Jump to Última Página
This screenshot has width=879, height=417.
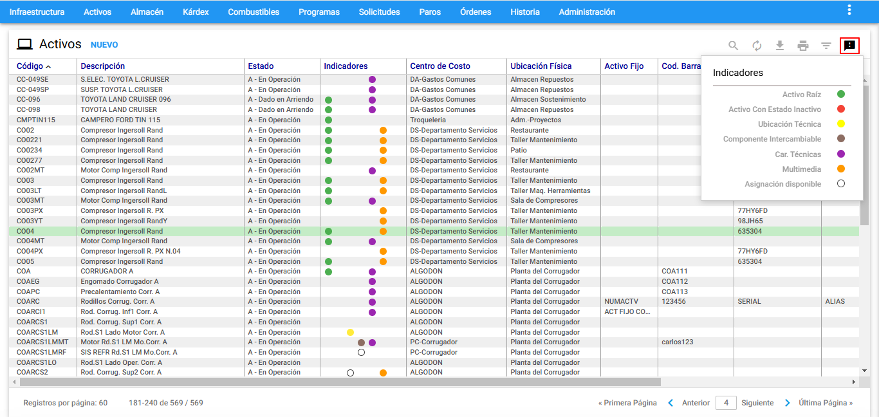(x=826, y=403)
